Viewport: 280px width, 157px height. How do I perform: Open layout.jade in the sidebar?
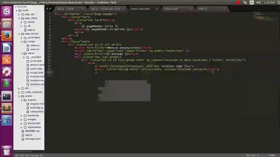pos(37,73)
